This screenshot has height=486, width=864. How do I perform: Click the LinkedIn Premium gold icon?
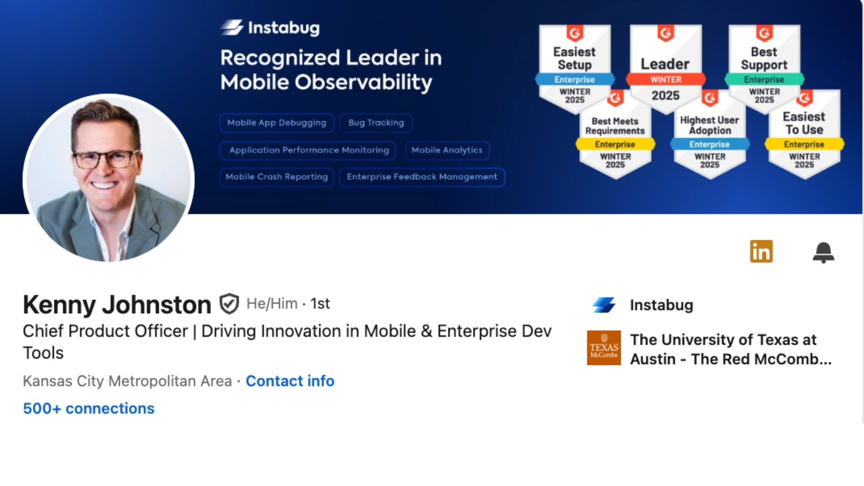pyautogui.click(x=761, y=252)
